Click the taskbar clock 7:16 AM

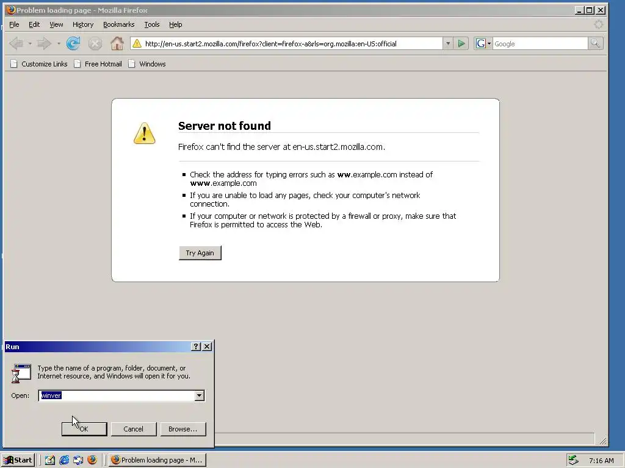[601, 461]
